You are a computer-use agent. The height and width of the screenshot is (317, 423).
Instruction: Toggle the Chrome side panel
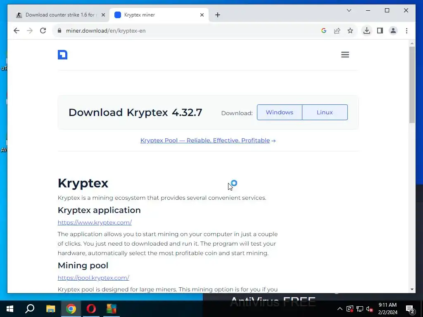(x=380, y=31)
